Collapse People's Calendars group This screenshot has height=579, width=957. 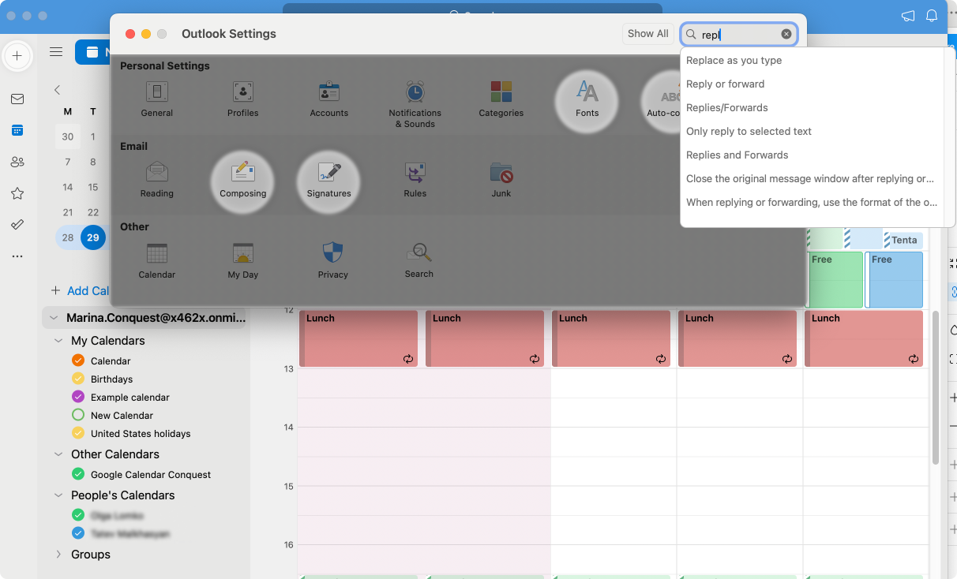[58, 495]
